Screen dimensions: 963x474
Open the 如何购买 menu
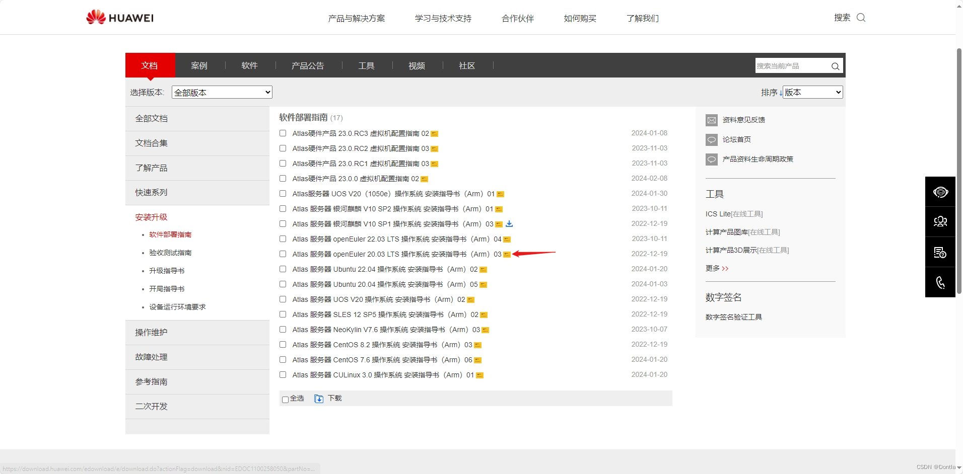click(580, 18)
